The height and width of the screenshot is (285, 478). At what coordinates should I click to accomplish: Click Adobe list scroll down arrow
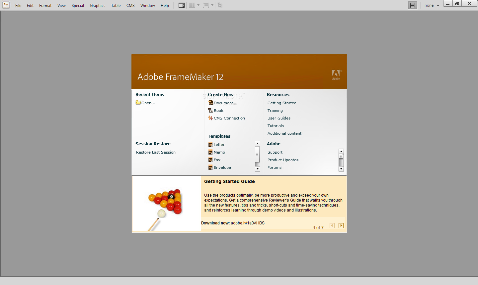[x=341, y=169]
